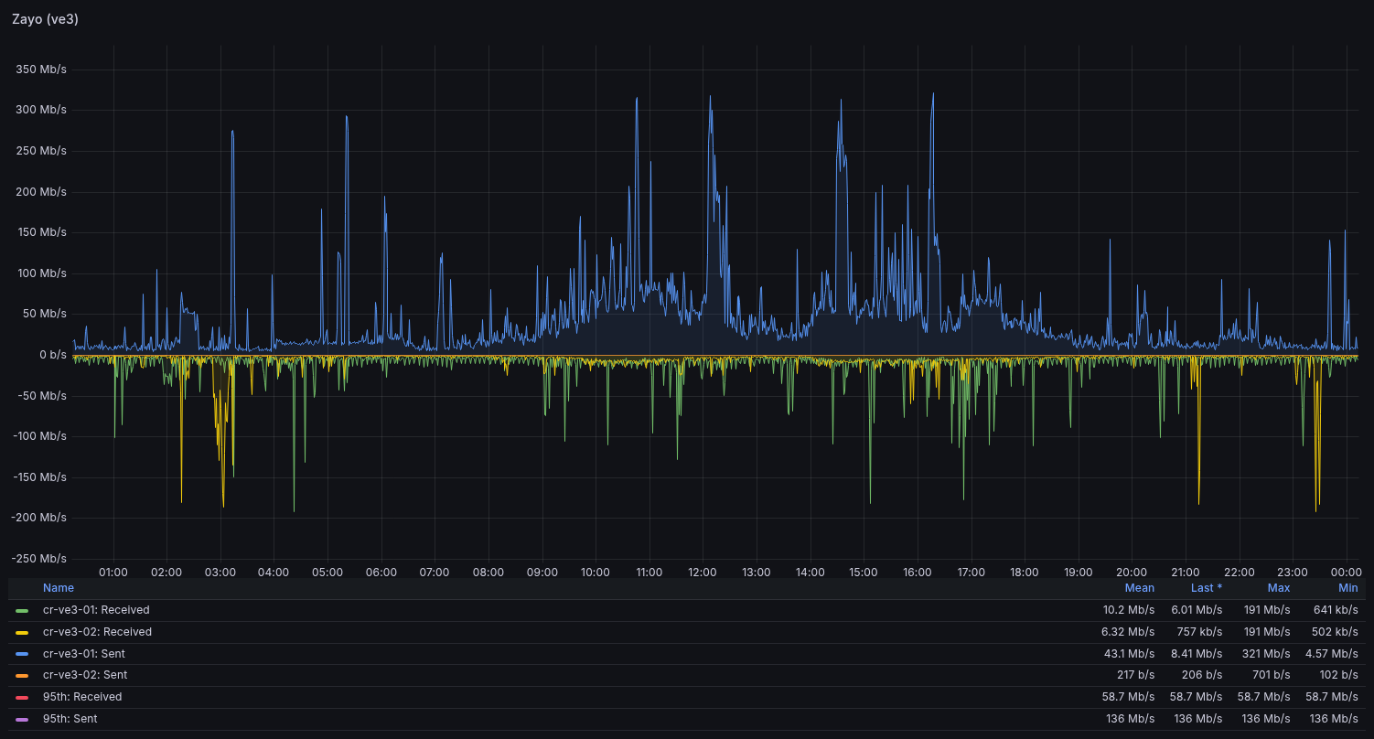This screenshot has height=739, width=1374.
Task: Click the 217 b/s mean value
Action: [1135, 675]
